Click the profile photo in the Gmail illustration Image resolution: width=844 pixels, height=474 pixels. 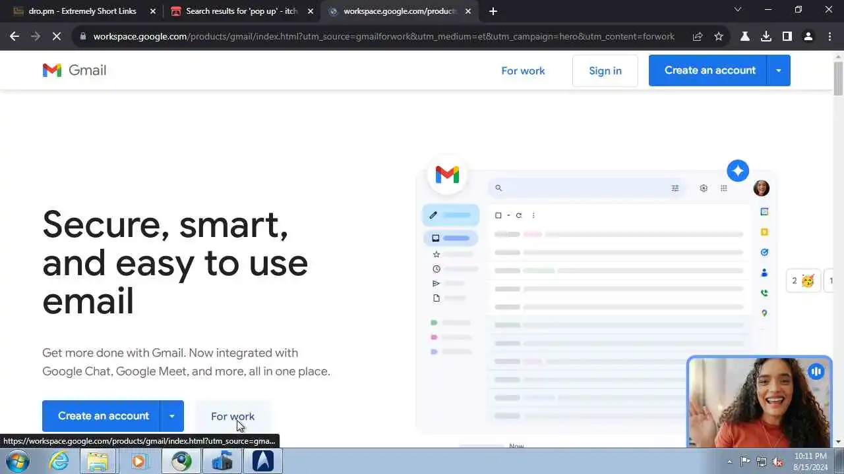point(762,188)
